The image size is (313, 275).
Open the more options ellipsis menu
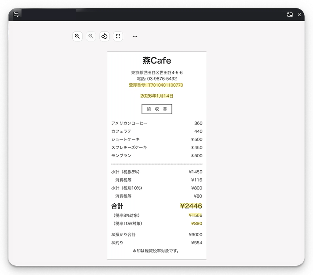point(135,36)
